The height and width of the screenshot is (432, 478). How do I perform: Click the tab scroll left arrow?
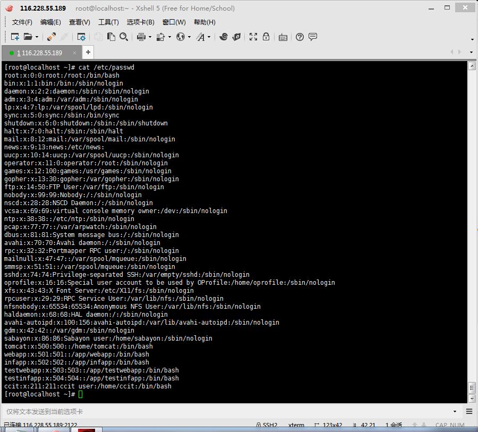coord(452,52)
